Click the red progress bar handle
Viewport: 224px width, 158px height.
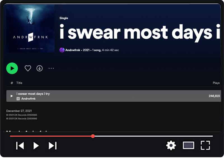click(93, 136)
